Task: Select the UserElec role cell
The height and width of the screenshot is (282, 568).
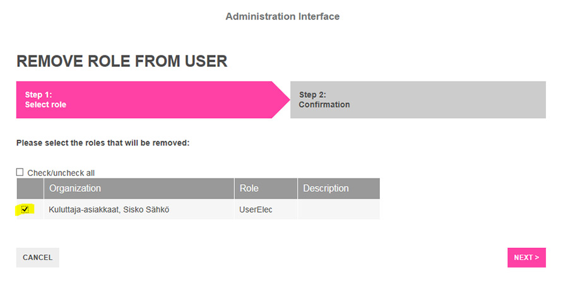Action: click(x=266, y=209)
